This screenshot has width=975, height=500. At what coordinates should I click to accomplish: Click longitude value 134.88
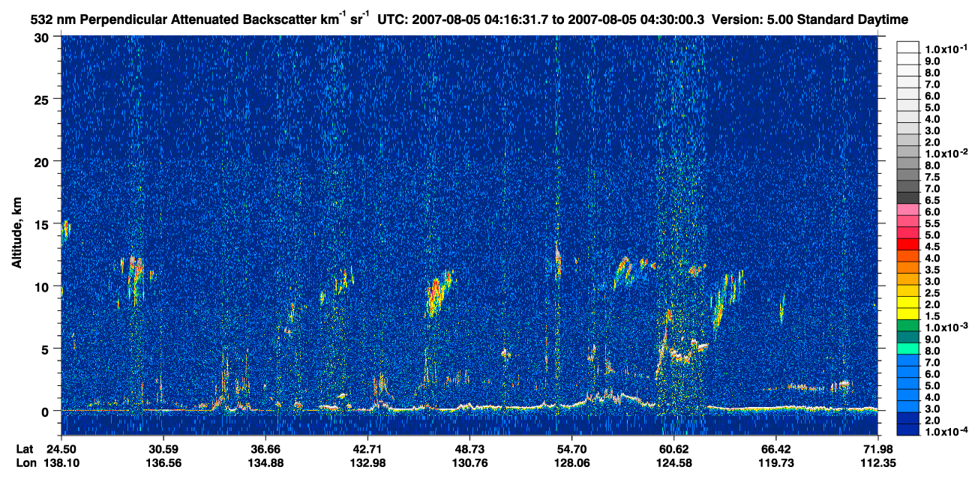click(x=265, y=463)
